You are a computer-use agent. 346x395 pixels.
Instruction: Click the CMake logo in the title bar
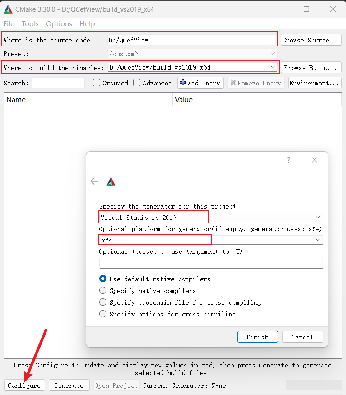8,9
